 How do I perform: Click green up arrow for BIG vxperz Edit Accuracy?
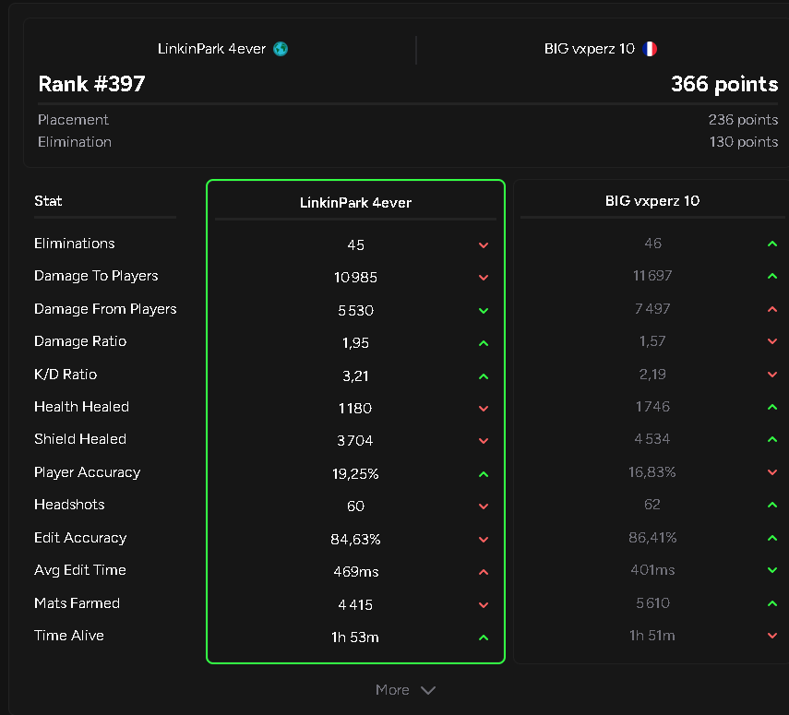772,539
